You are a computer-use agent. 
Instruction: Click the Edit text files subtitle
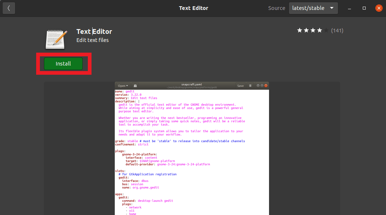pos(93,40)
